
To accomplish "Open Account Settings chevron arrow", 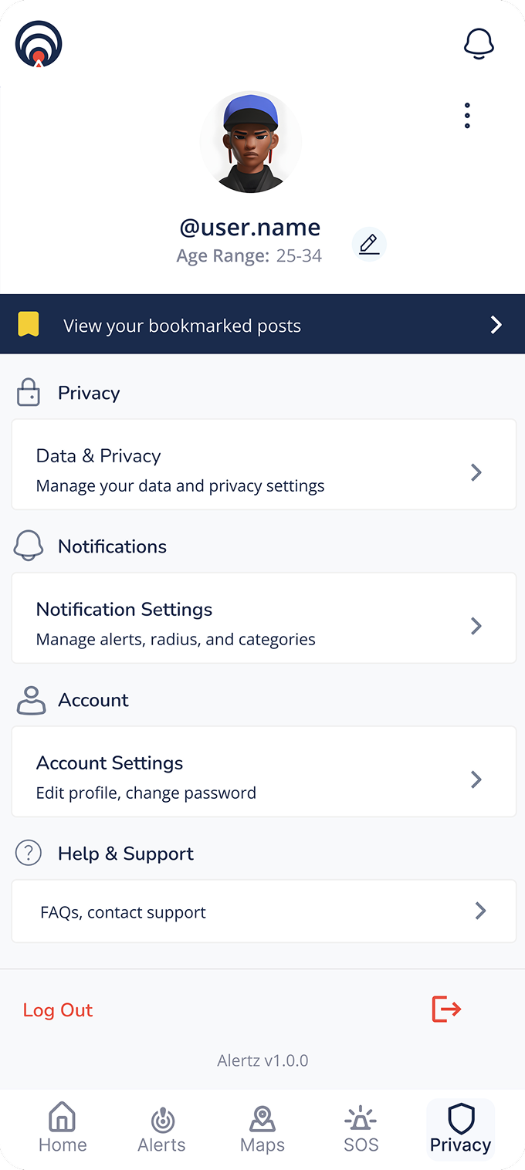I will (x=476, y=779).
